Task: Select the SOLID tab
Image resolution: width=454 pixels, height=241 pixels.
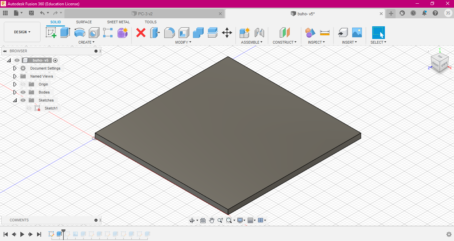Action: [x=56, y=22]
